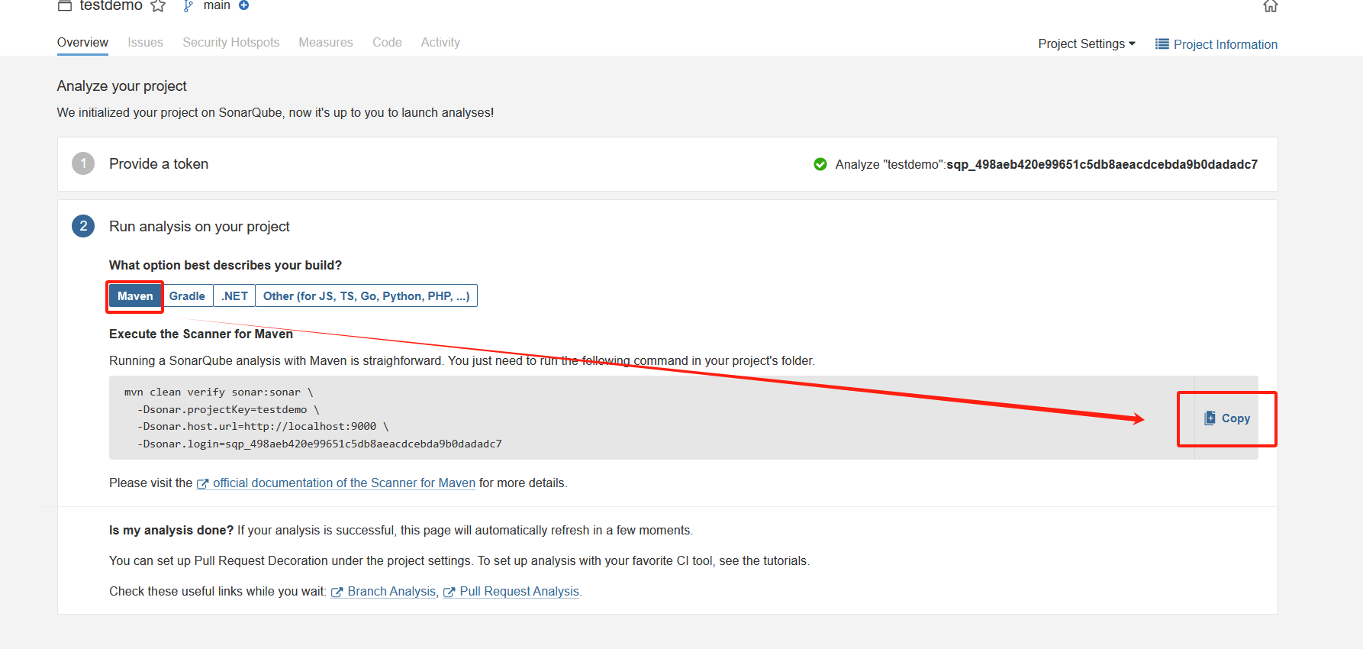Click the -Dsonar.host.url=http://localhost:9000 line
Viewport: 1363px width, 649px height.
click(x=263, y=427)
